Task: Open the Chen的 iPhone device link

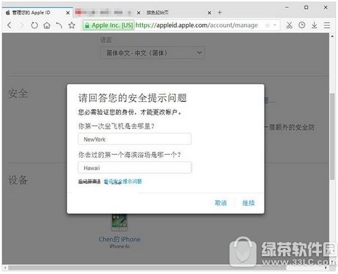Action: click(120, 239)
